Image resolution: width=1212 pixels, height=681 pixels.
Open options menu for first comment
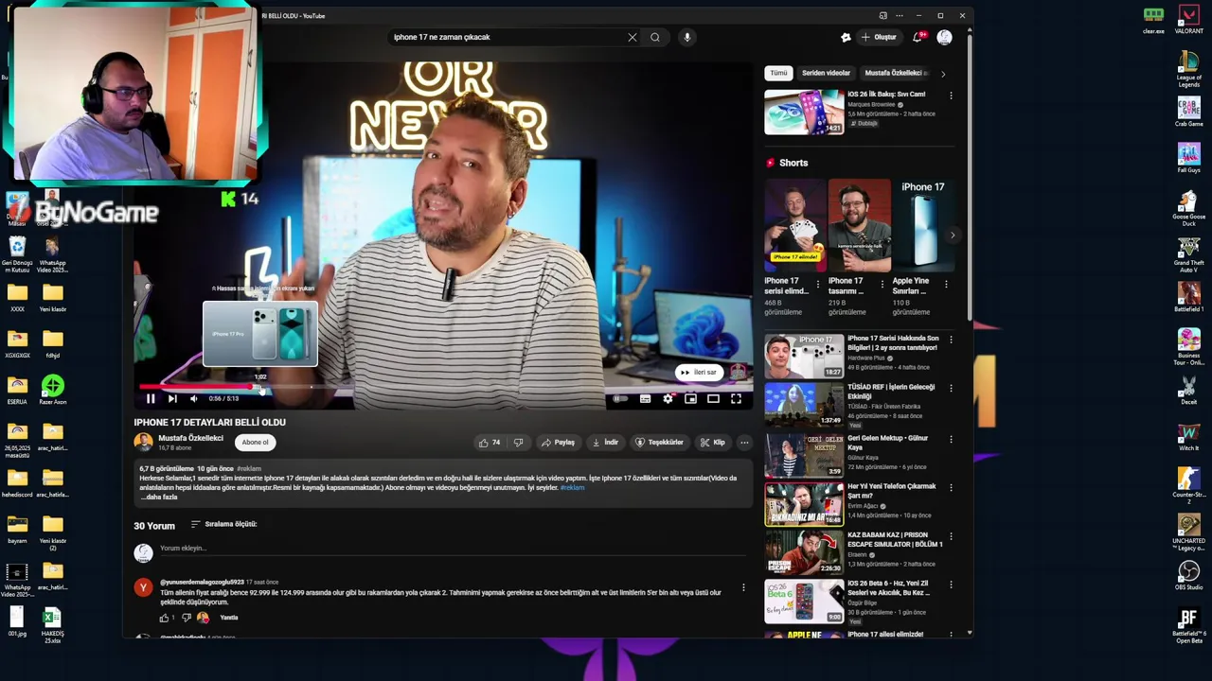point(743,587)
